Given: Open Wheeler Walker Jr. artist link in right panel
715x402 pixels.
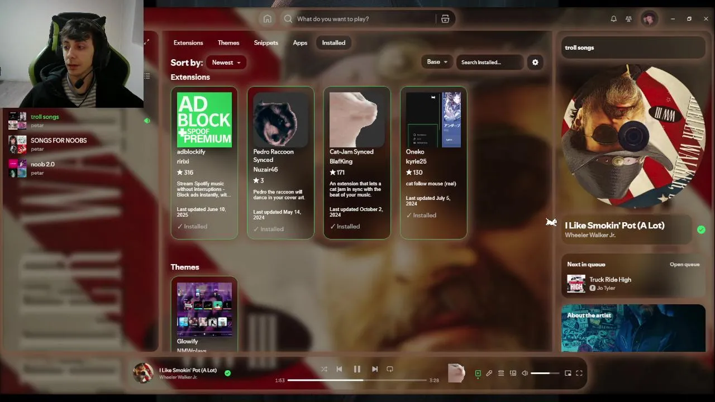Looking at the screenshot, I should point(590,235).
